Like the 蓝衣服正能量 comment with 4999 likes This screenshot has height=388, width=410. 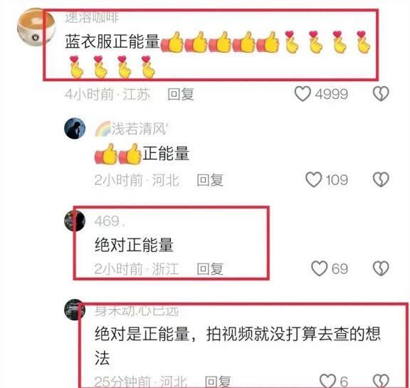point(303,93)
